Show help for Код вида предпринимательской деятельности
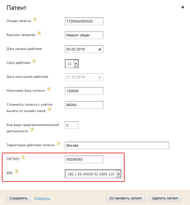The image size is (190, 205). click(x=32, y=129)
